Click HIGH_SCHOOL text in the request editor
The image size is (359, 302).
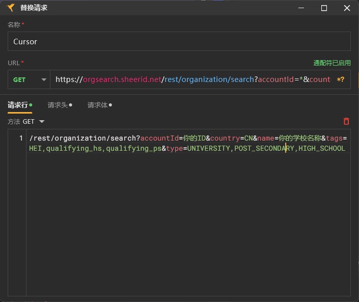tap(321, 149)
